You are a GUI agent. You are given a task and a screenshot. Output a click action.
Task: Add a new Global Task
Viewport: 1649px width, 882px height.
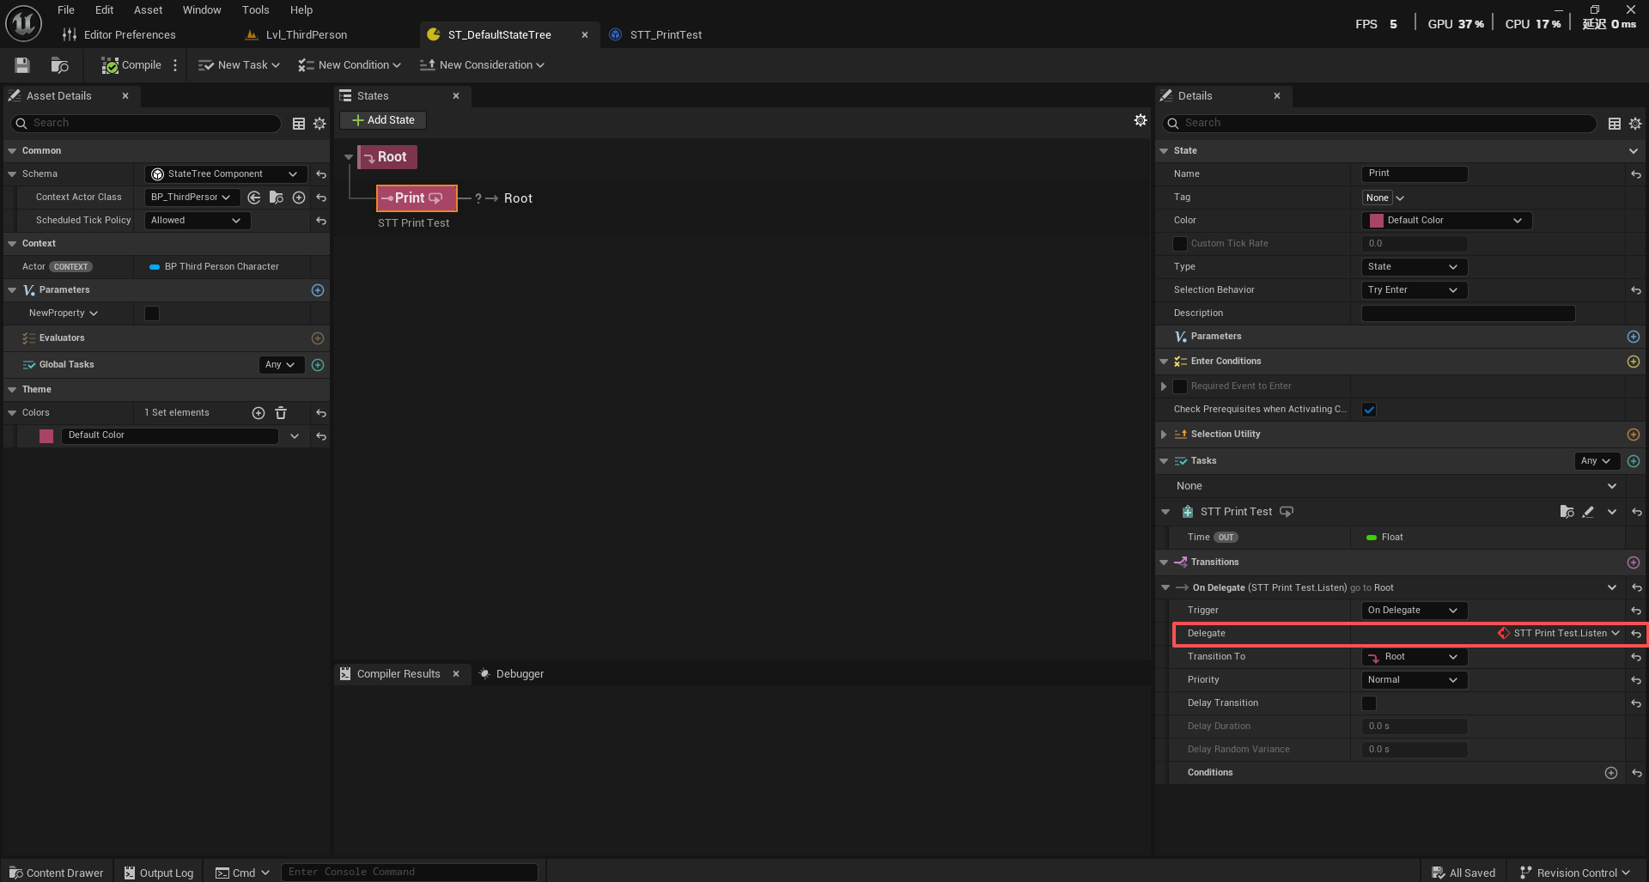click(x=318, y=365)
